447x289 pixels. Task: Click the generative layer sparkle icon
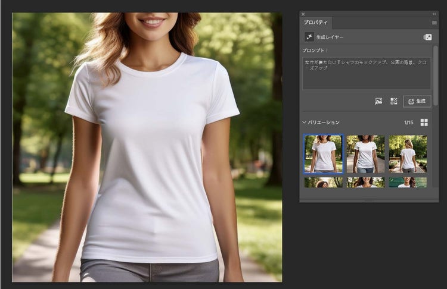pos(309,37)
